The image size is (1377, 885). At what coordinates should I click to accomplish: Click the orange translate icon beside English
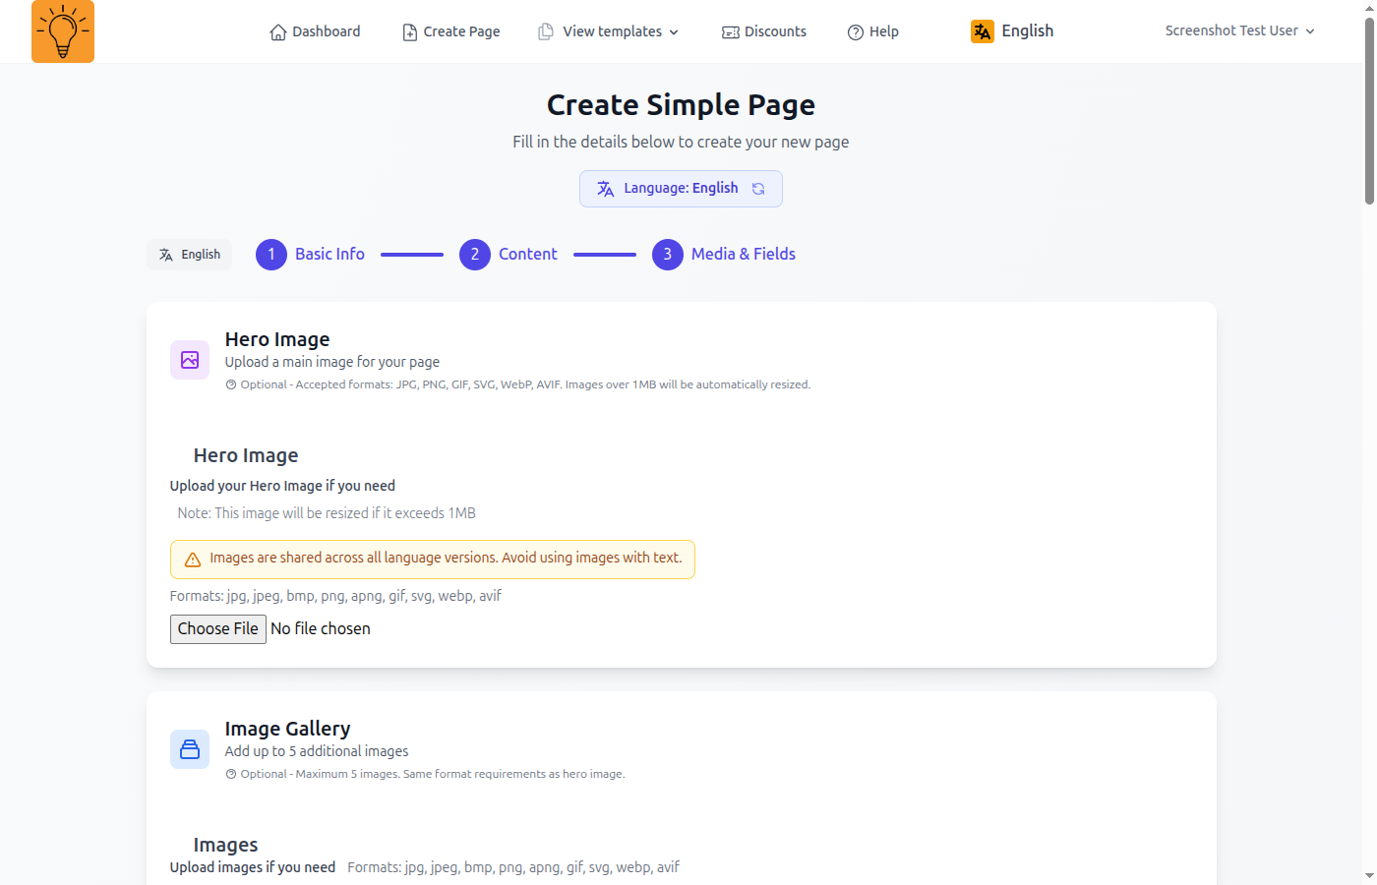983,31
